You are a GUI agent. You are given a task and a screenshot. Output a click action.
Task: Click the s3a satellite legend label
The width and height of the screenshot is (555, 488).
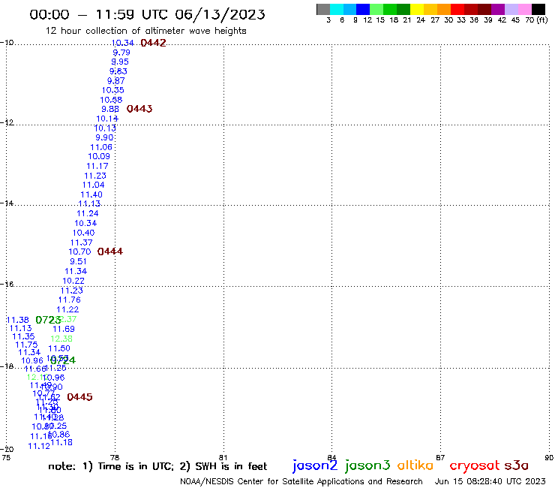(x=516, y=465)
